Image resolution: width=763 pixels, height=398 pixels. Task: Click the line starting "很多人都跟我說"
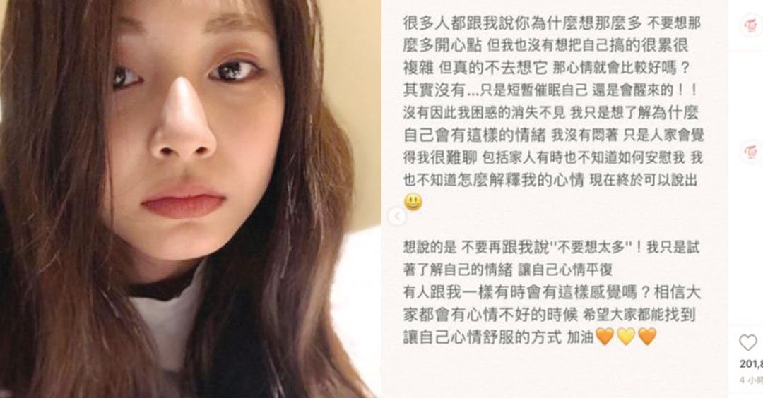[552, 23]
